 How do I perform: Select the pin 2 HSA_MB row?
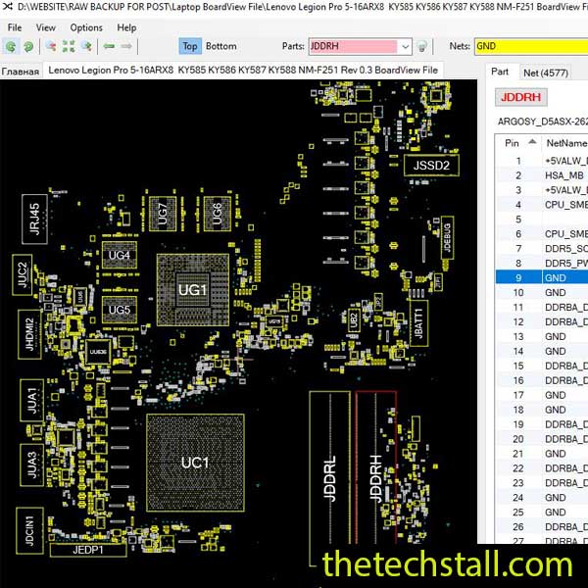pyautogui.click(x=542, y=175)
